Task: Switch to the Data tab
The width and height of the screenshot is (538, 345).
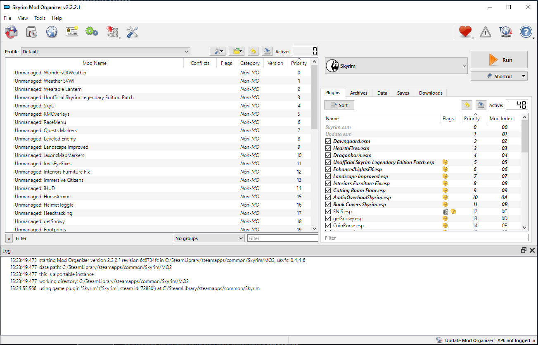Action: point(382,93)
